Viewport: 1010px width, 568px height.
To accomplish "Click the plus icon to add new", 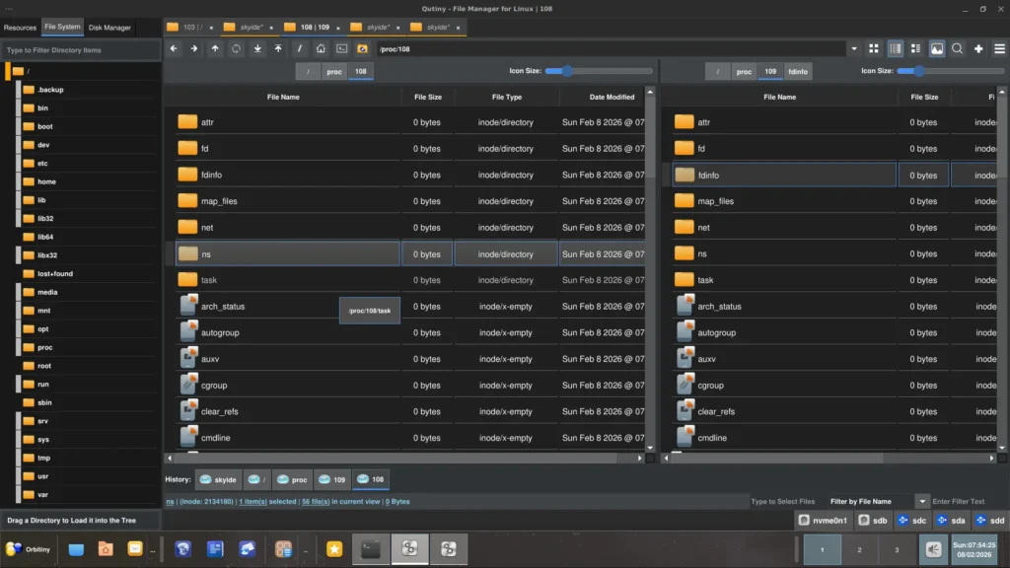I will 978,48.
